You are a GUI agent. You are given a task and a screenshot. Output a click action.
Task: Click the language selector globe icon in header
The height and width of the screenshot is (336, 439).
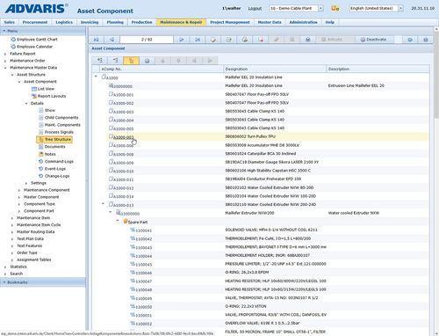tap(335, 8)
